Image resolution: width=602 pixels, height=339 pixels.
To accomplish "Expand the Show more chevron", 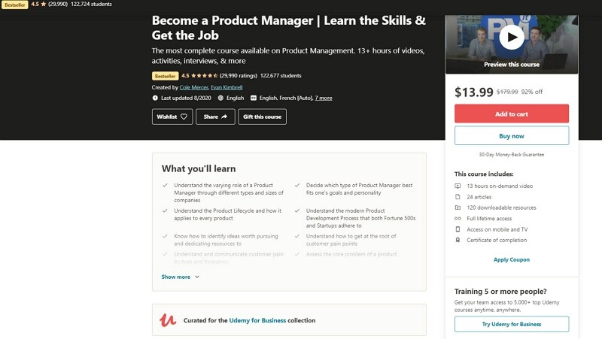I will (x=197, y=277).
